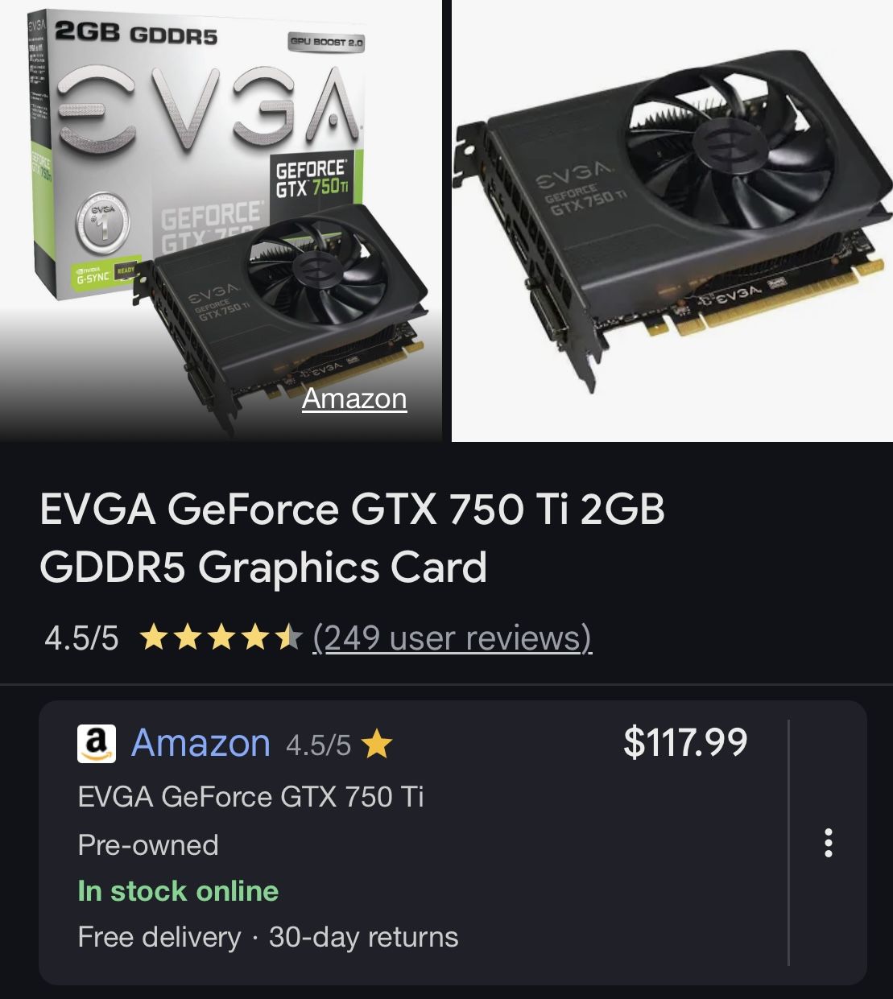Click the five-star product rating icons
Image resolution: width=893 pixels, height=999 pixels.
[x=221, y=638]
